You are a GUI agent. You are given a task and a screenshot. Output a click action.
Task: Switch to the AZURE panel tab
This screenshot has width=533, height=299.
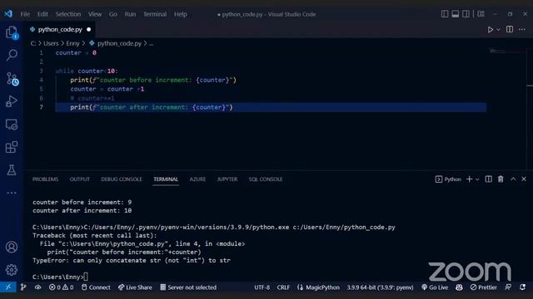pos(197,179)
